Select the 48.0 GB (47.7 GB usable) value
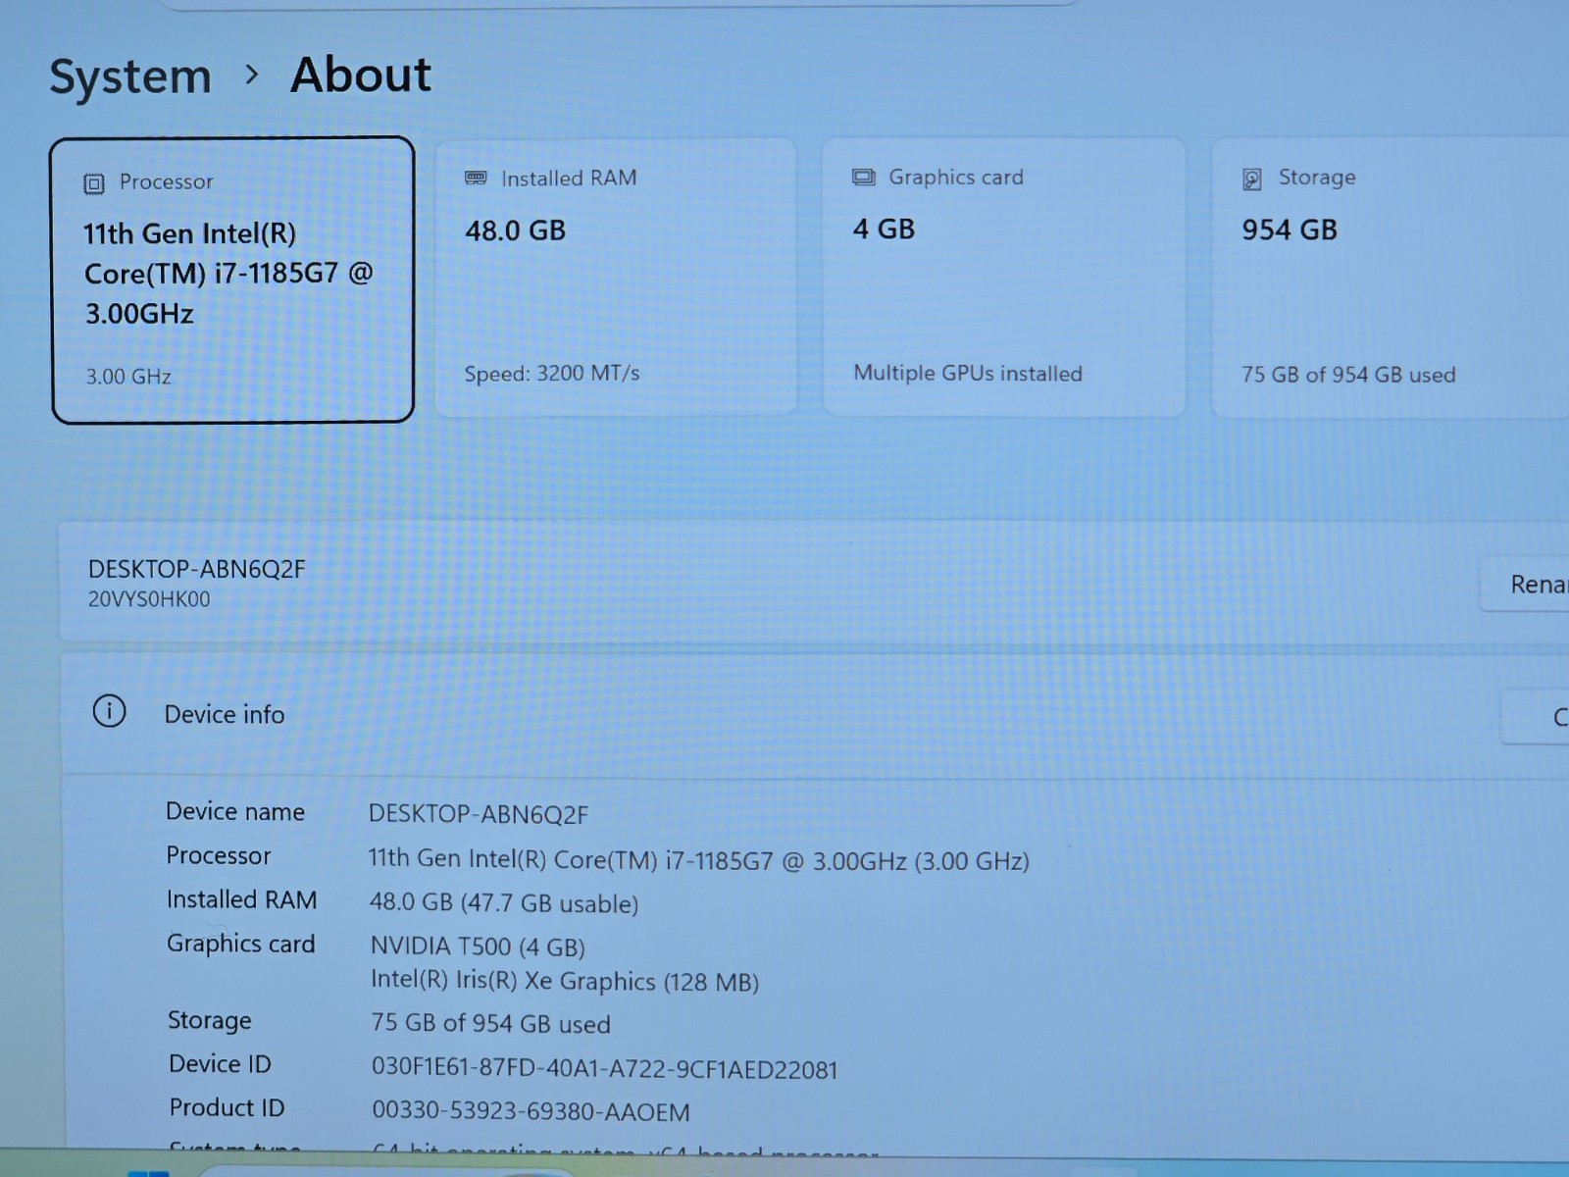 tap(504, 903)
